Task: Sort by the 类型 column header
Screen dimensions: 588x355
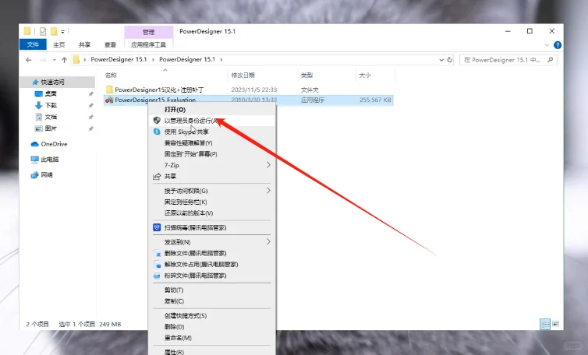Action: click(x=306, y=75)
